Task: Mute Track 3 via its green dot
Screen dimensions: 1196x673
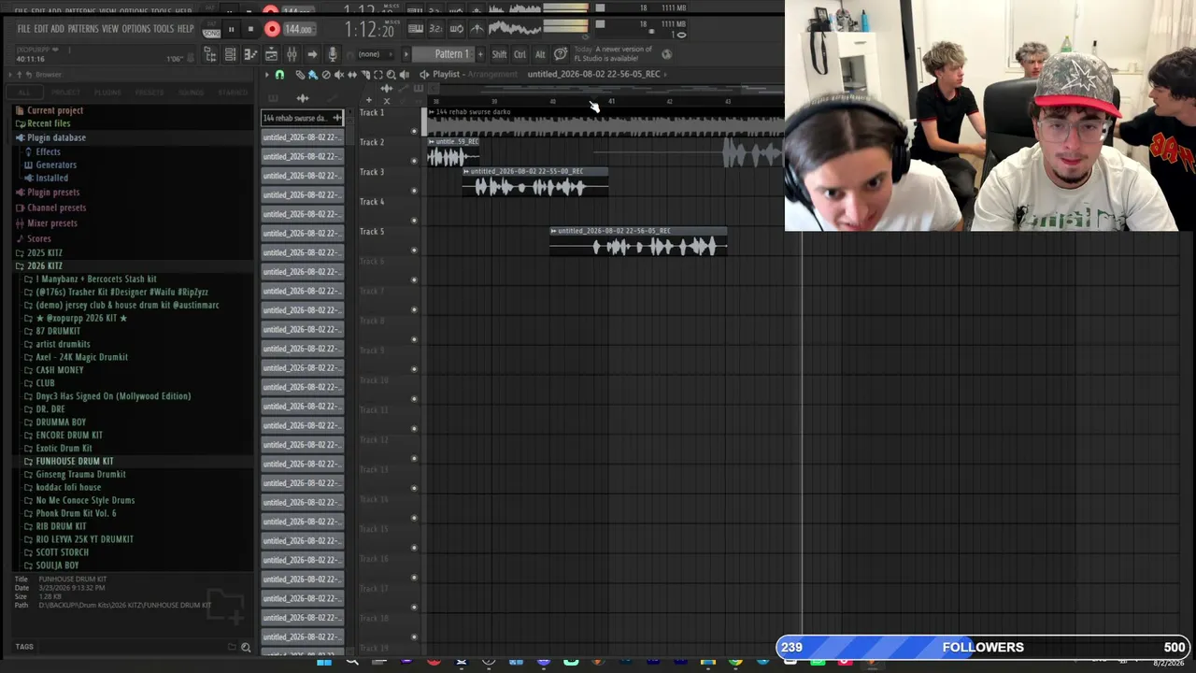Action: (414, 191)
